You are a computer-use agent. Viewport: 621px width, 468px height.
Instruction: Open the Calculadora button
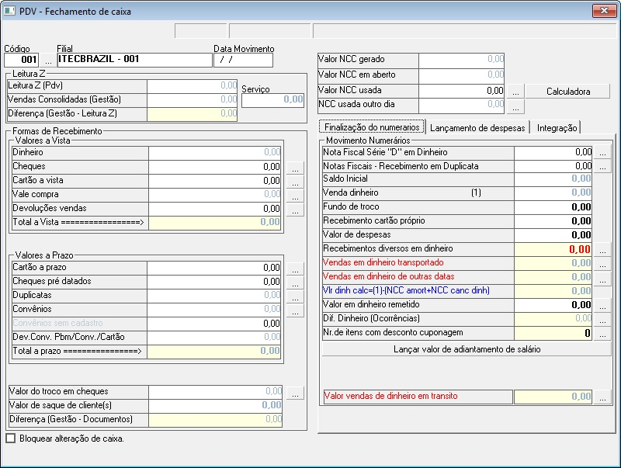[x=568, y=92]
